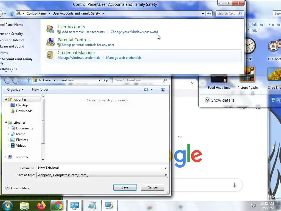Click Save button
281x211 pixels.
pos(125,187)
